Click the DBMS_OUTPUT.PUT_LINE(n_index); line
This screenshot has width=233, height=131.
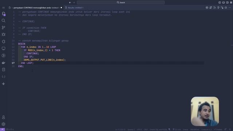[45, 60]
